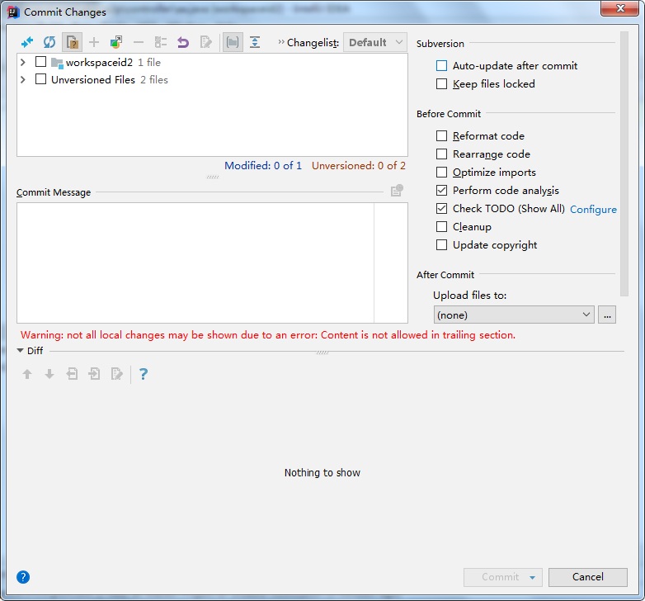Click Diff next difference down arrow
The image size is (645, 601).
[49, 374]
